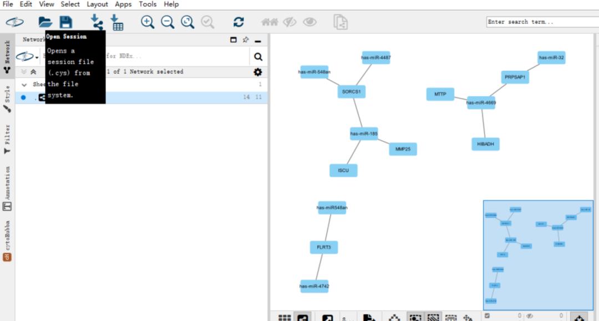Collapse the Sheet network collection
The height and width of the screenshot is (321, 599).
pyautogui.click(x=24, y=85)
